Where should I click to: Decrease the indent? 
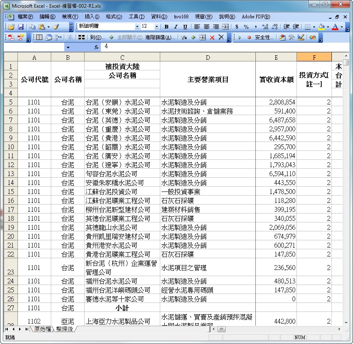point(286,27)
